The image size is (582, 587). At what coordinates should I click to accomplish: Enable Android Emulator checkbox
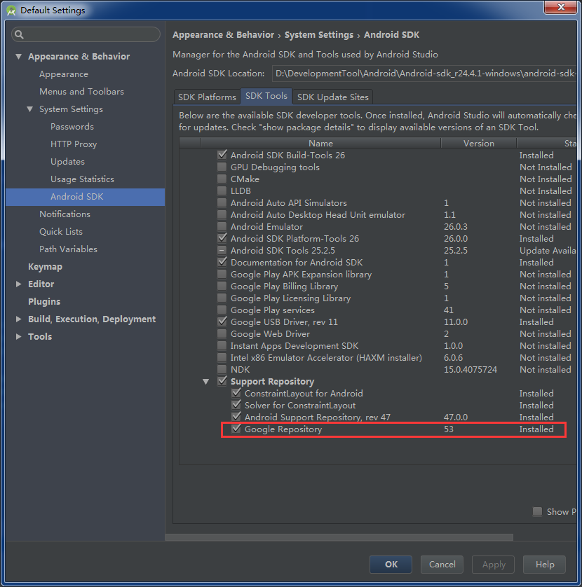pyautogui.click(x=222, y=226)
